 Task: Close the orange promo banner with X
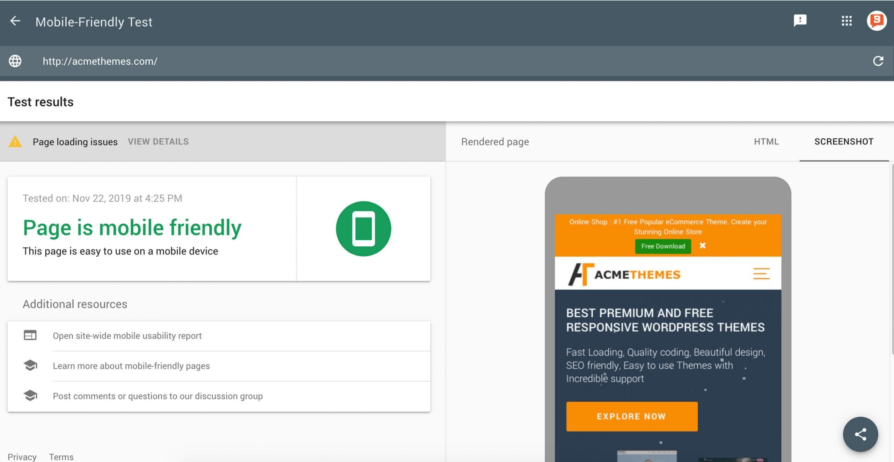pyautogui.click(x=703, y=246)
